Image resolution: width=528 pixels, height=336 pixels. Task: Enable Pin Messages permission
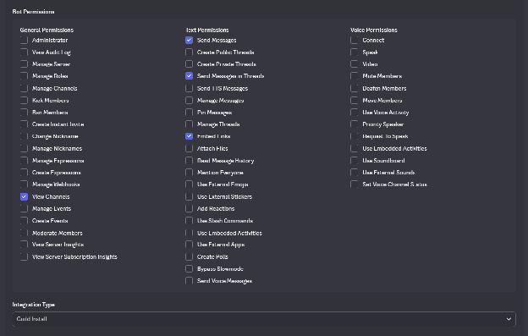(x=189, y=112)
